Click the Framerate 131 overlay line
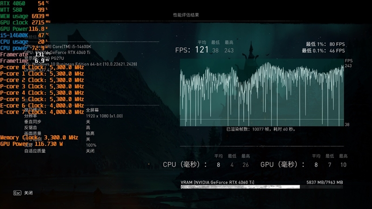372x209 pixels. point(25,54)
